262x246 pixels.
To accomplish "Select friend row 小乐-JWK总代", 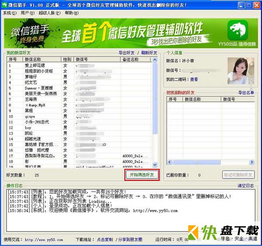I will pyautogui.click(x=79, y=122).
